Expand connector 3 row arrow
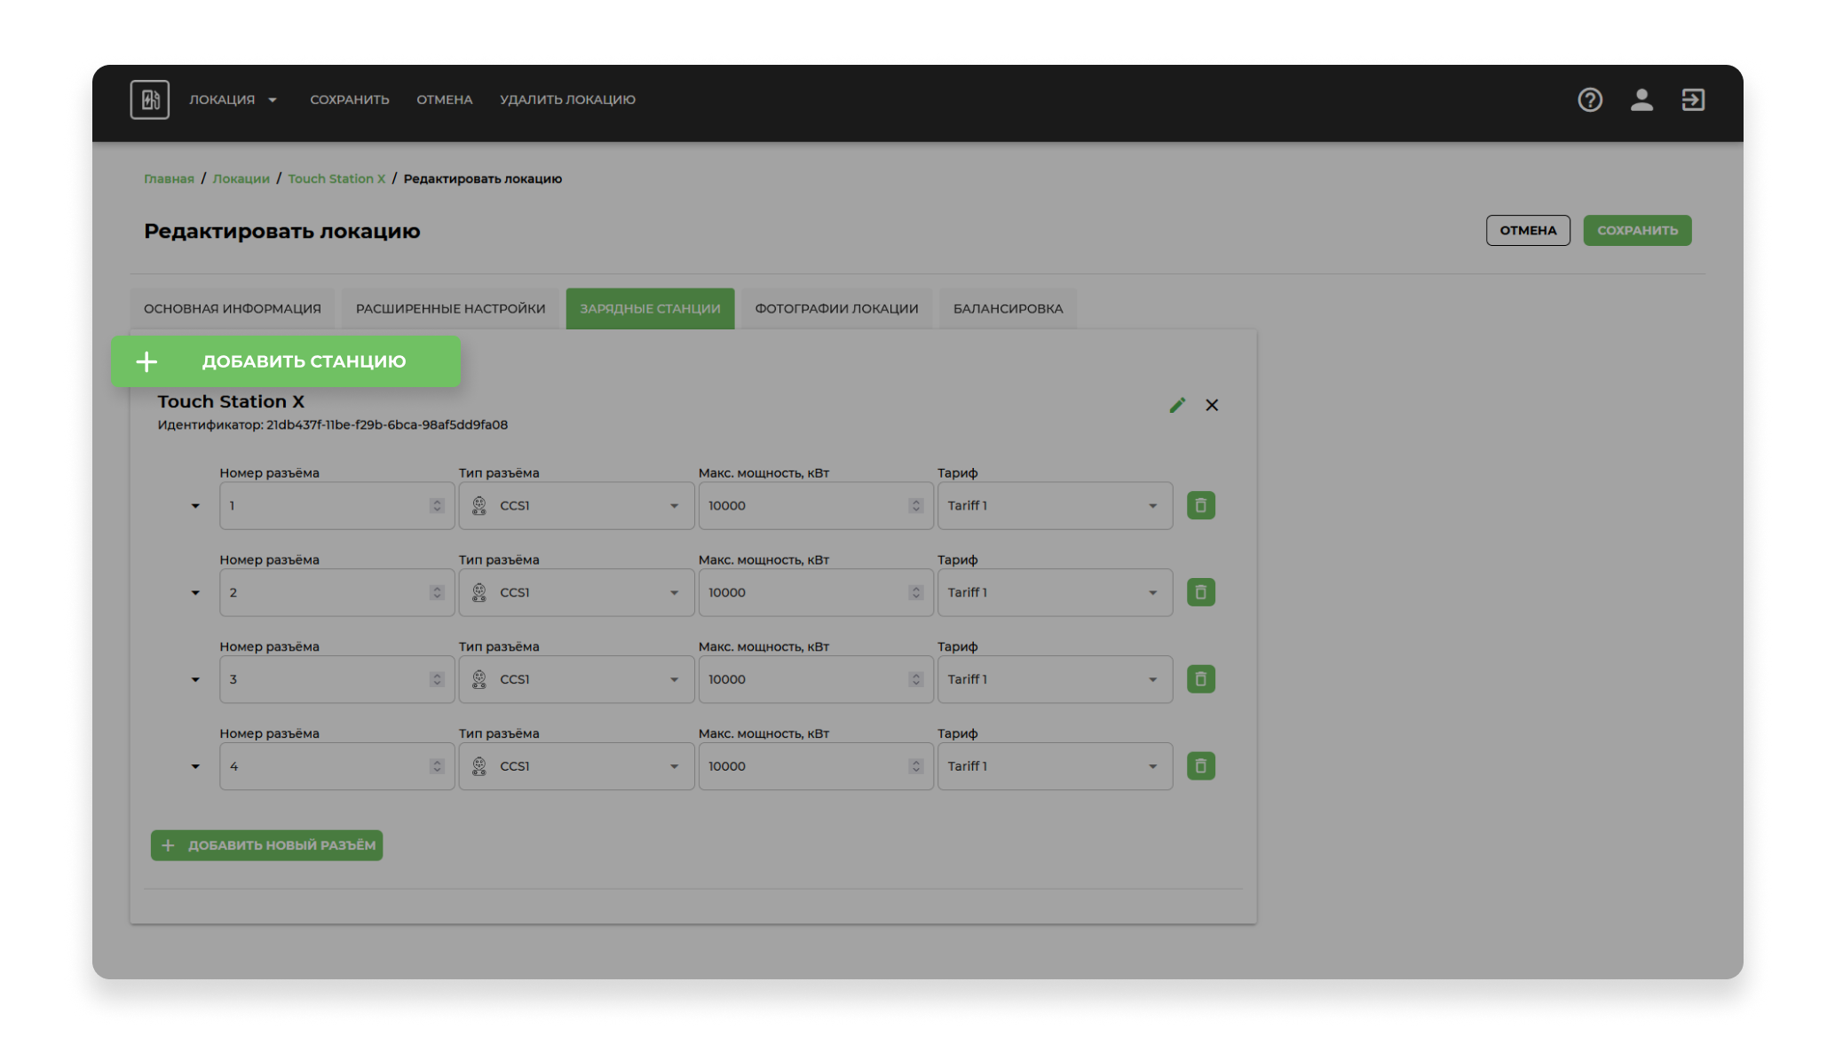 pyautogui.click(x=195, y=680)
